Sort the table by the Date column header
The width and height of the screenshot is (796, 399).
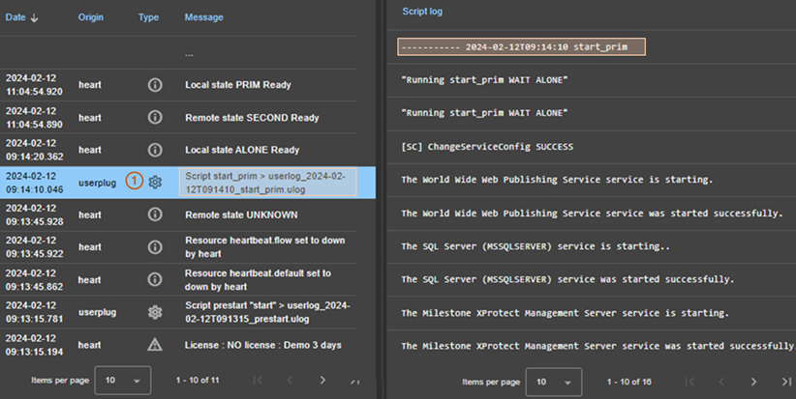click(x=21, y=17)
